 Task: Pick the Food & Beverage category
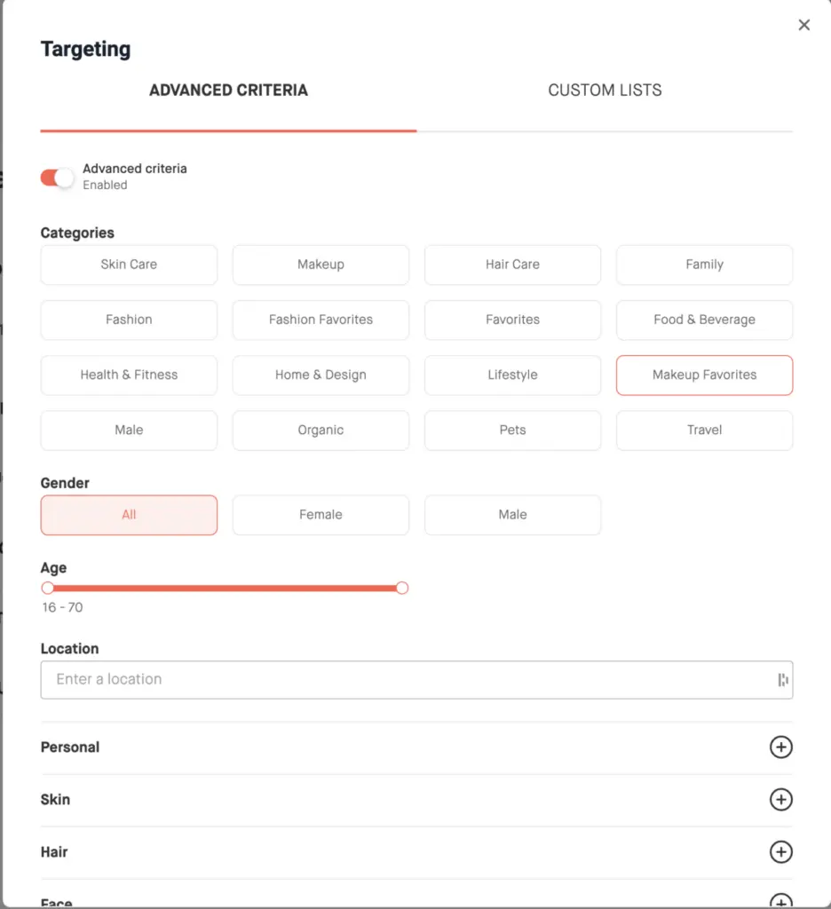704,320
